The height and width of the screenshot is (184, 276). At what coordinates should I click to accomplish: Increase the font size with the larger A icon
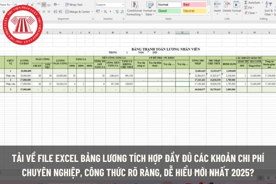(28, 5)
